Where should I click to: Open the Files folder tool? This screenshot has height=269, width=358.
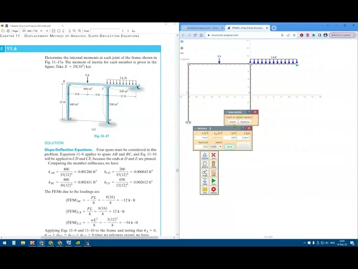click(x=205, y=190)
